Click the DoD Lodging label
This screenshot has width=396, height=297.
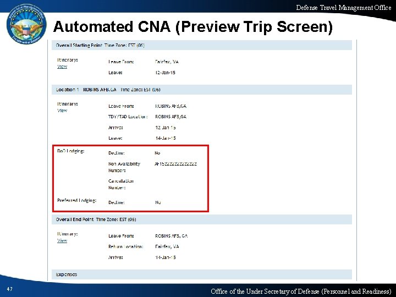click(71, 151)
